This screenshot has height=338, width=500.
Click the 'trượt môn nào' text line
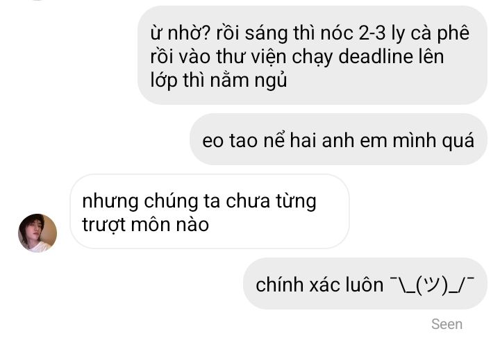tap(145, 225)
